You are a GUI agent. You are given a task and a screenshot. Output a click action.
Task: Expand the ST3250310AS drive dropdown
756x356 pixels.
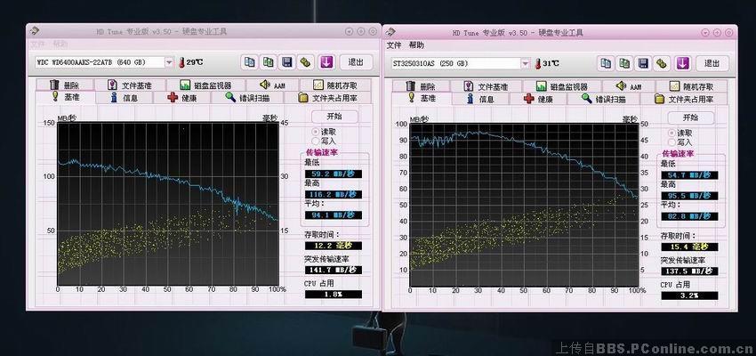pos(525,63)
